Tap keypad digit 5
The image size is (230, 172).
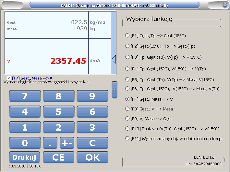59,112
